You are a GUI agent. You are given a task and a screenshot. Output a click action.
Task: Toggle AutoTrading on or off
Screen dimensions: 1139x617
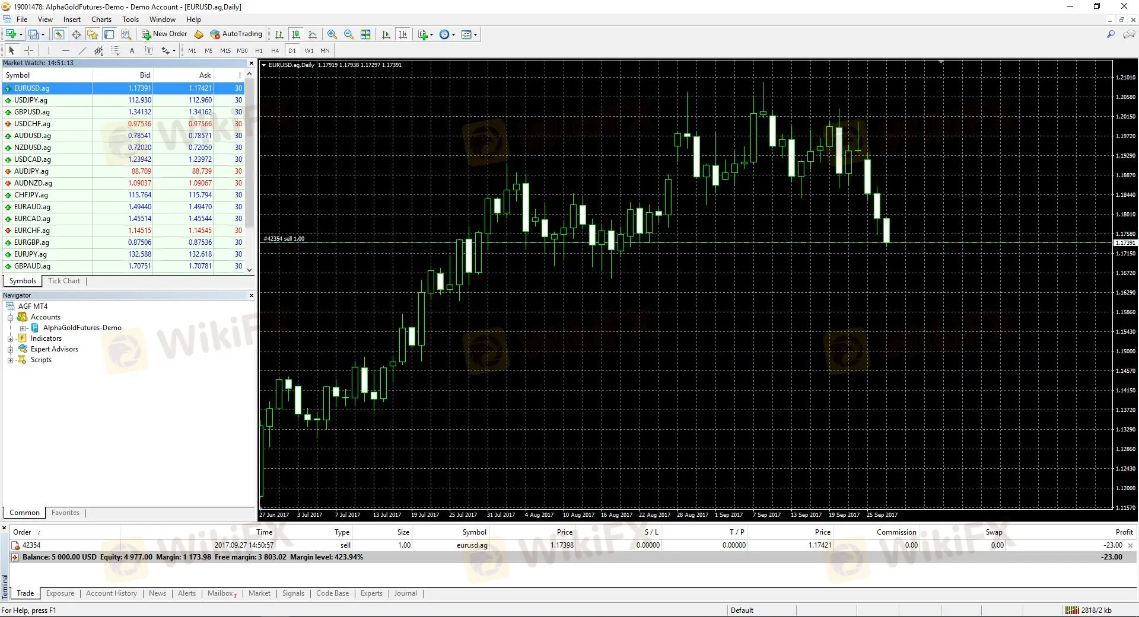[236, 34]
